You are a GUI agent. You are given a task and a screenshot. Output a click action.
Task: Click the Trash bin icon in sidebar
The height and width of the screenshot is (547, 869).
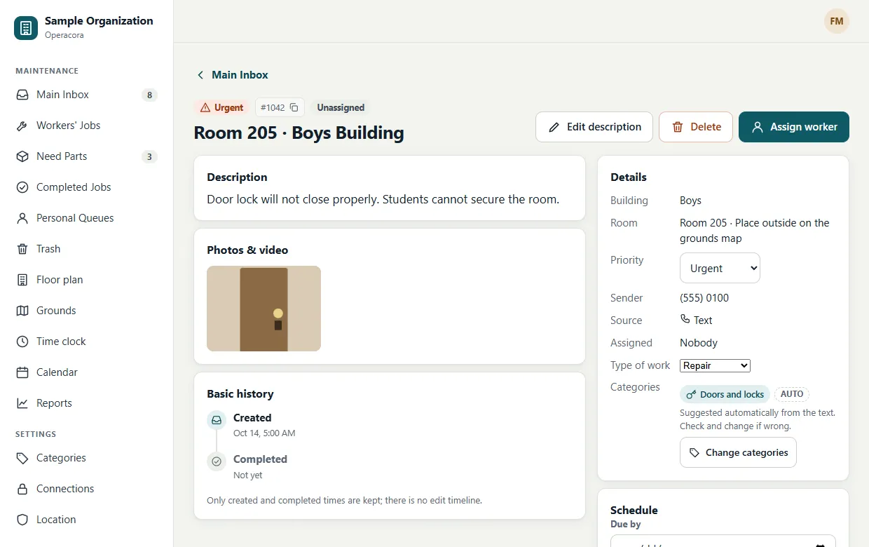pos(22,249)
